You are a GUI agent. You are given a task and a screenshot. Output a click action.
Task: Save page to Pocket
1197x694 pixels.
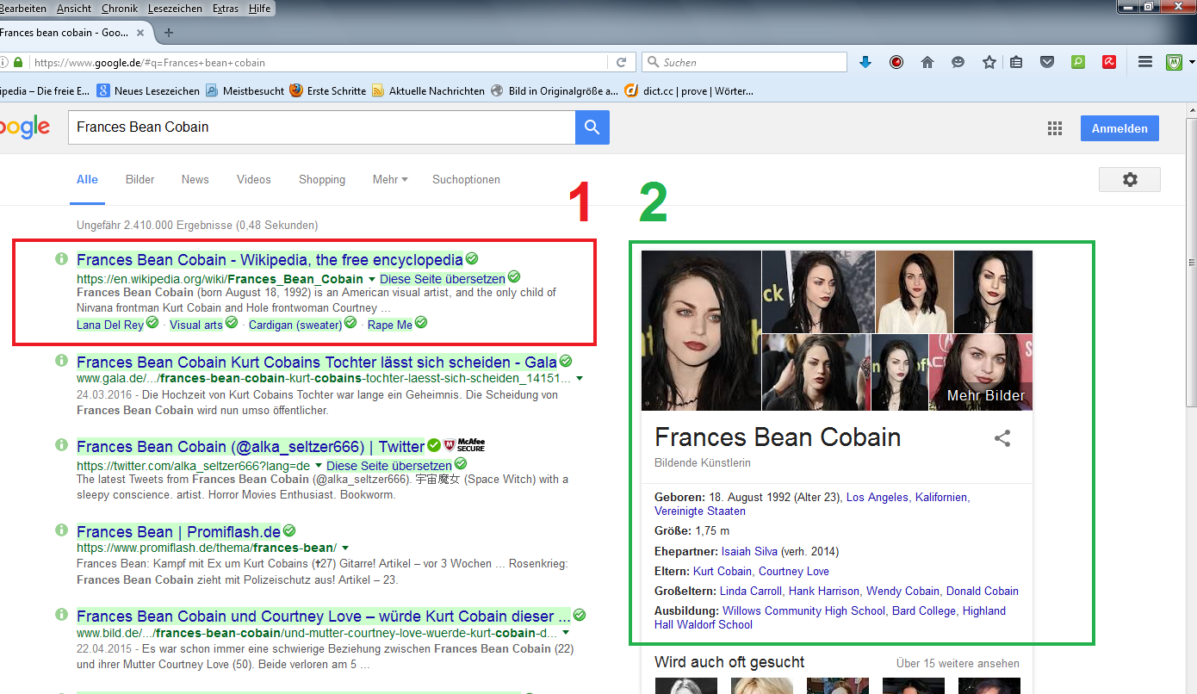click(1047, 62)
